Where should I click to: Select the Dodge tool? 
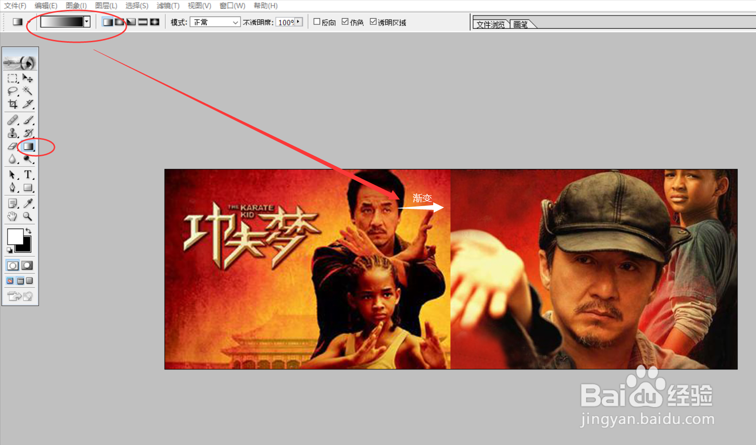[28, 159]
